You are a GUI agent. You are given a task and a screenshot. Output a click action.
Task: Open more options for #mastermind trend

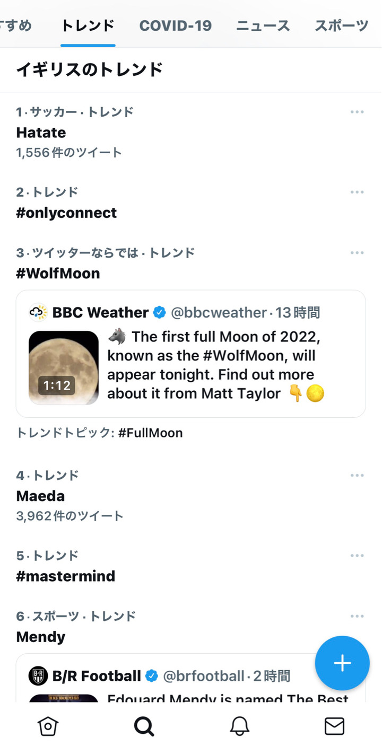coord(357,556)
